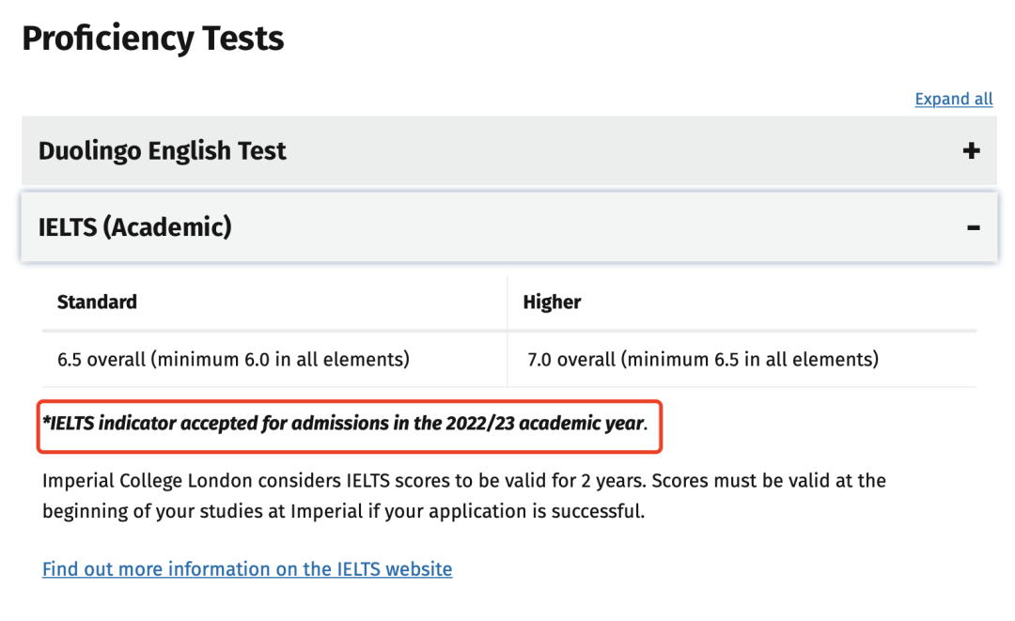The width and height of the screenshot is (1015, 621).
Task: Click Find out more information on the IELTS website
Action: [247, 568]
